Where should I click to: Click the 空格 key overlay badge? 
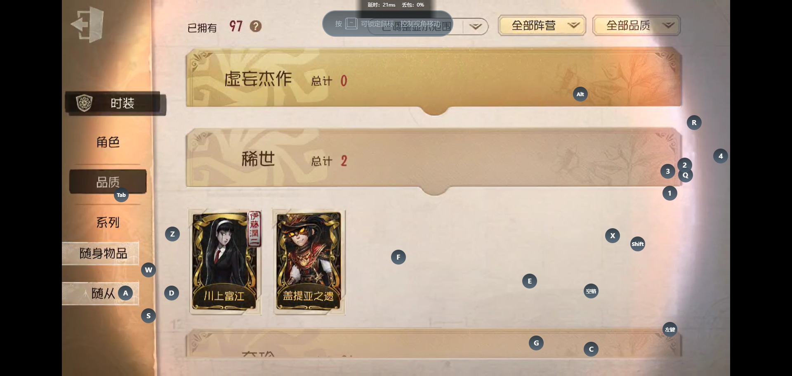click(x=591, y=291)
